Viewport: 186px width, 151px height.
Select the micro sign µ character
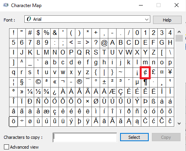pos(137,82)
